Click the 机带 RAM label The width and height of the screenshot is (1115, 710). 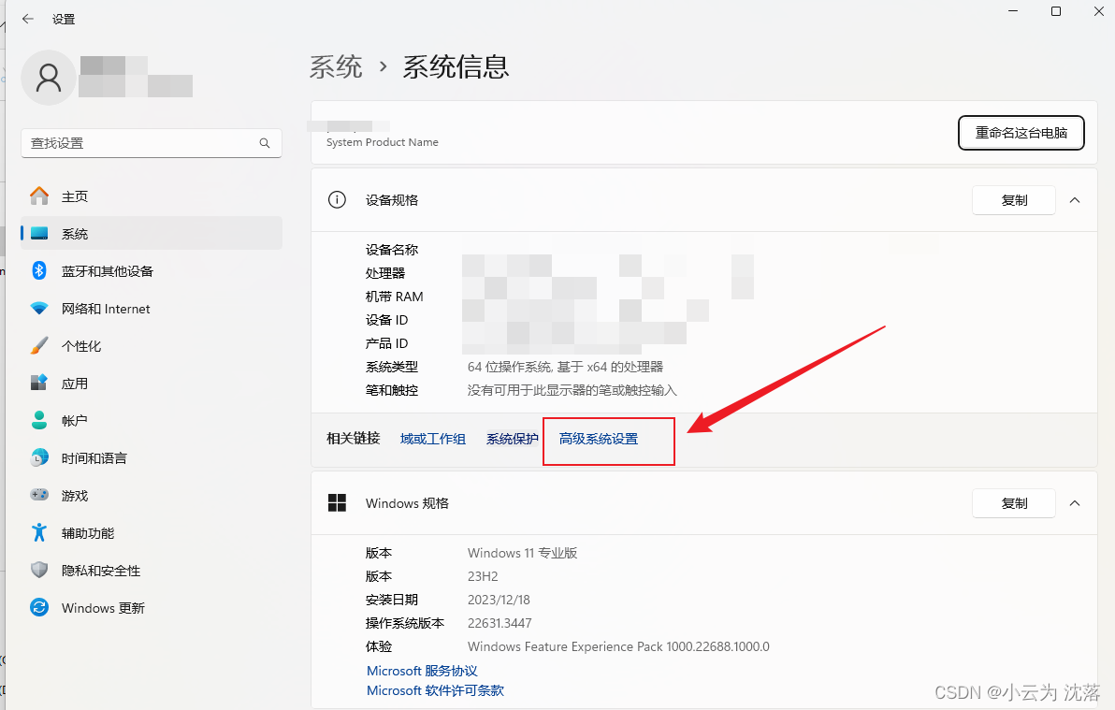tap(394, 297)
